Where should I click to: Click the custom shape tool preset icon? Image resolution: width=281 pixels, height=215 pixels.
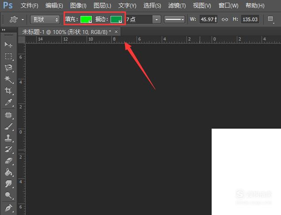(x=14, y=19)
